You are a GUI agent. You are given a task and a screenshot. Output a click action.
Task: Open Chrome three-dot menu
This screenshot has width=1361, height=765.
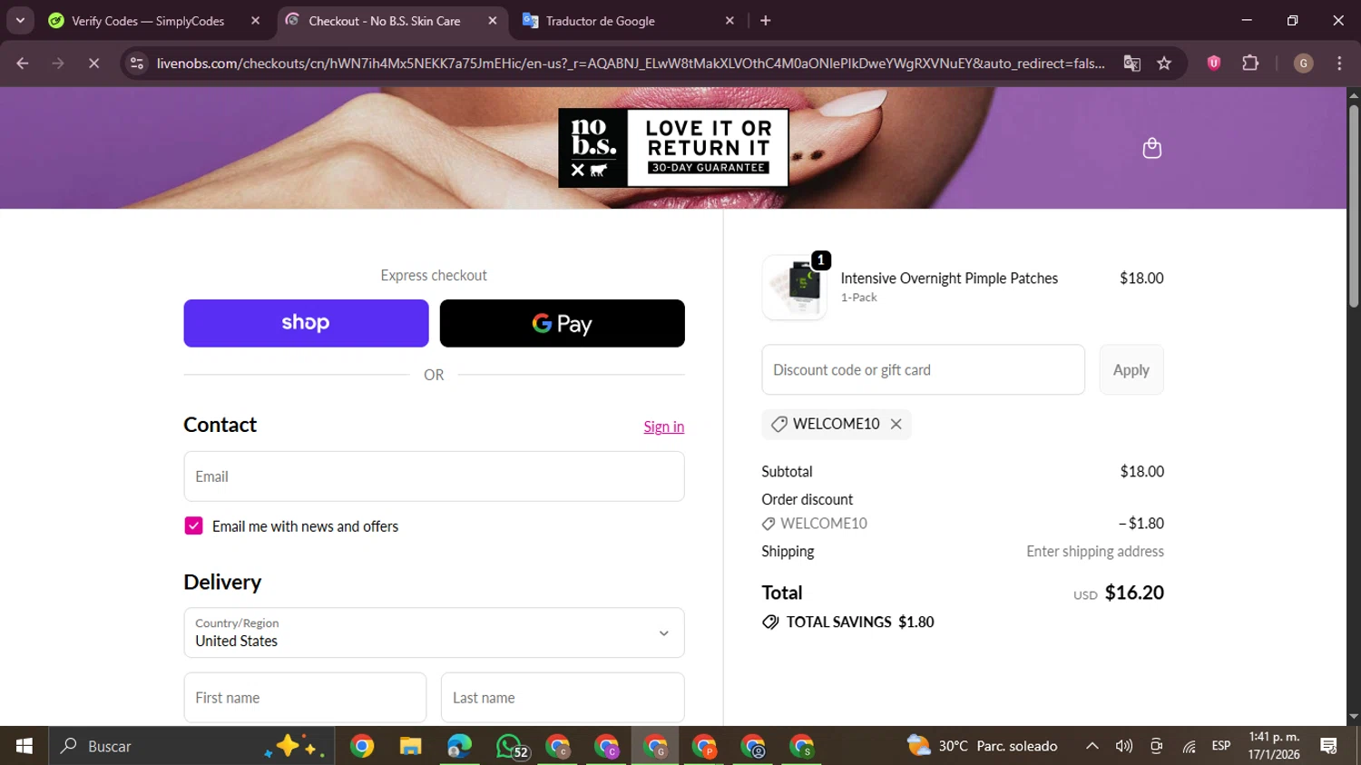coord(1339,63)
